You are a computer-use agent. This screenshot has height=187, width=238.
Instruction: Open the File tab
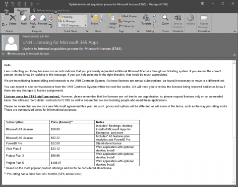click(x=6, y=10)
